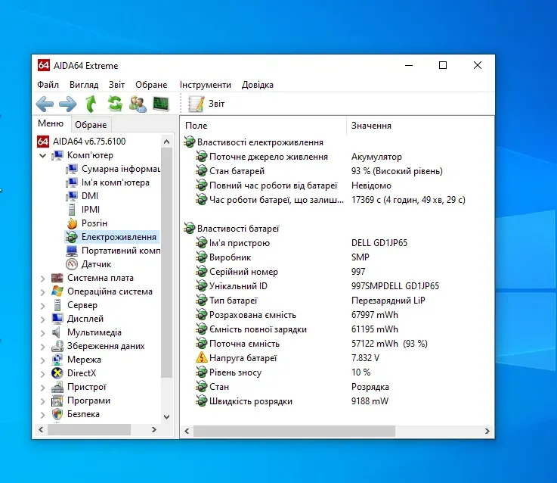Image resolution: width=557 pixels, height=483 pixels.
Task: Expand the Операційна система tree node
Action: [x=42, y=292]
